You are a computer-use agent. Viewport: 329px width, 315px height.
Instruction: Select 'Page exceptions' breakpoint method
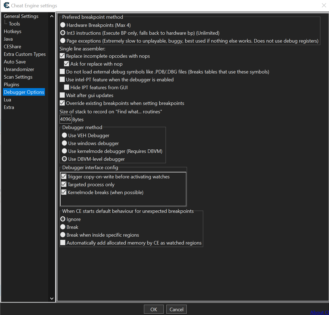(x=63, y=41)
